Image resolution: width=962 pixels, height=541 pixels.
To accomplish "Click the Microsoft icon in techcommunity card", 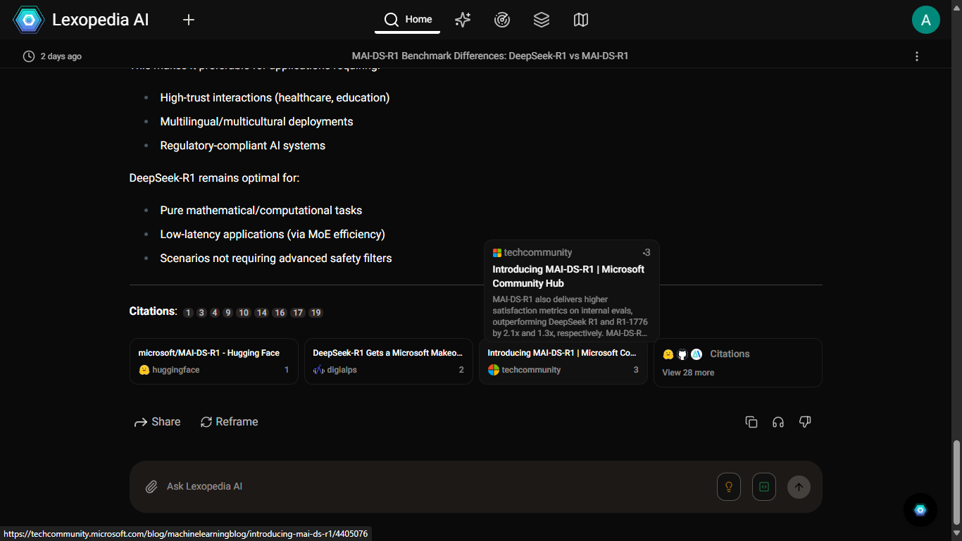I will click(x=494, y=370).
